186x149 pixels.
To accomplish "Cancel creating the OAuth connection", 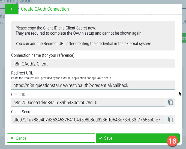I will pos(51,138).
